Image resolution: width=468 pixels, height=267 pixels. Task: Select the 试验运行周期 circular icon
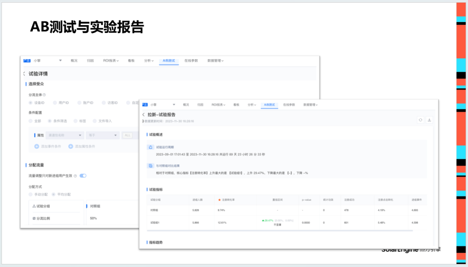tap(149, 147)
